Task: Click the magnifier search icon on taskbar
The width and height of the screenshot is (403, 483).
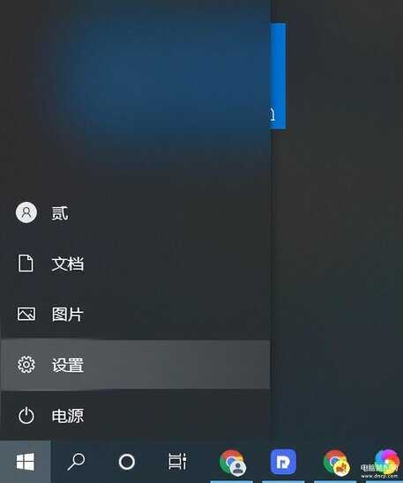Action: click(x=76, y=462)
